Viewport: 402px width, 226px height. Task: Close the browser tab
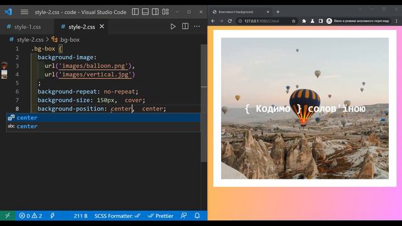point(268,12)
